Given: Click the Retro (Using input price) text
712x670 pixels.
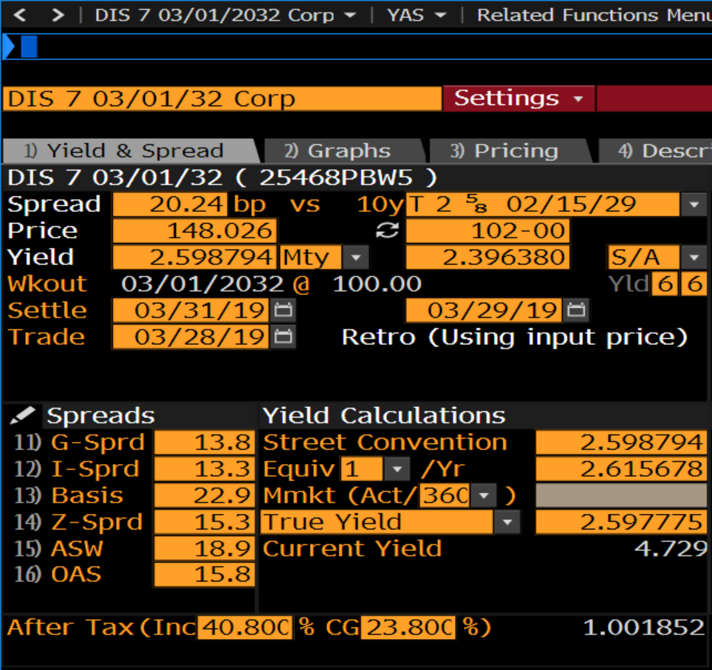Looking at the screenshot, I should [x=515, y=338].
